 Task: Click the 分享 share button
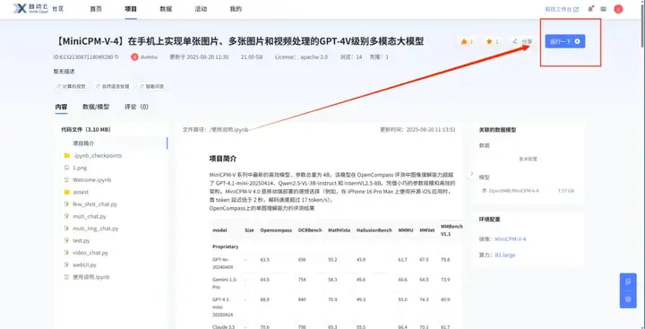click(x=522, y=41)
